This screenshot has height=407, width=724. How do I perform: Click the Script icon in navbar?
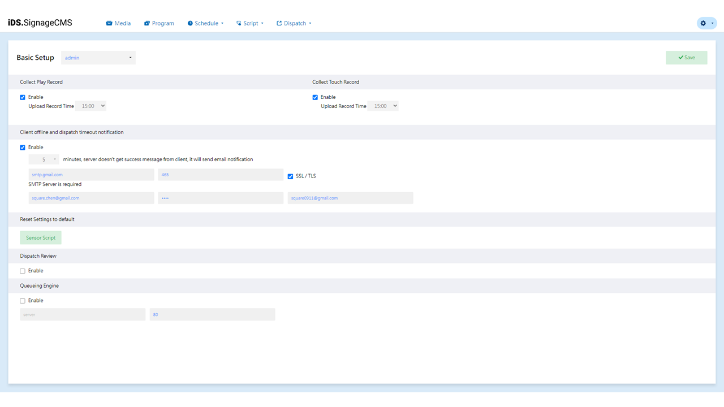coord(239,23)
